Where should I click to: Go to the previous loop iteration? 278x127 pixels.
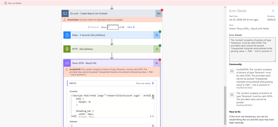[x=94, y=27]
